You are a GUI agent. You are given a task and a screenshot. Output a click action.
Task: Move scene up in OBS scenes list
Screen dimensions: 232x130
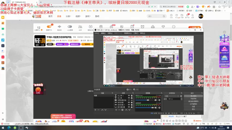102,110
